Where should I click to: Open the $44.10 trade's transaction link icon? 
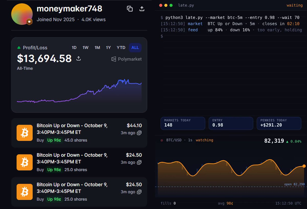139,133
